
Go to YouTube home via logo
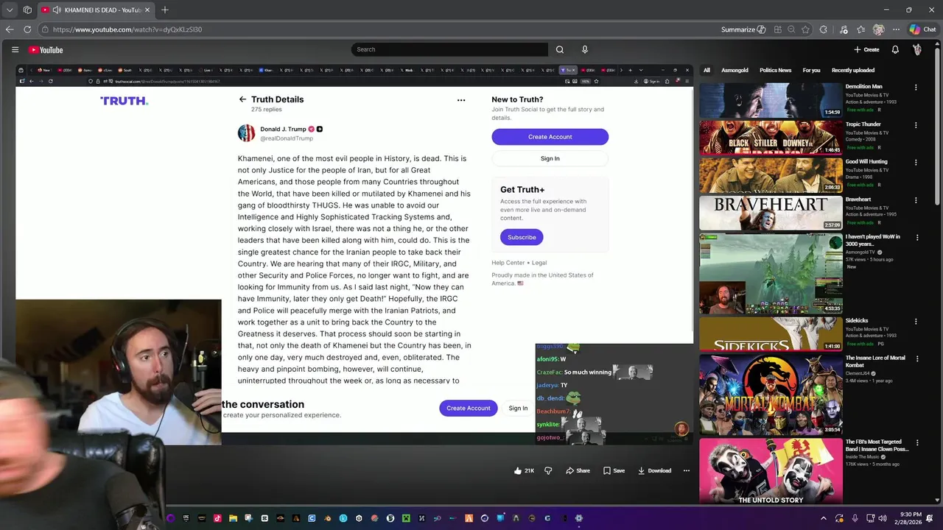point(46,49)
